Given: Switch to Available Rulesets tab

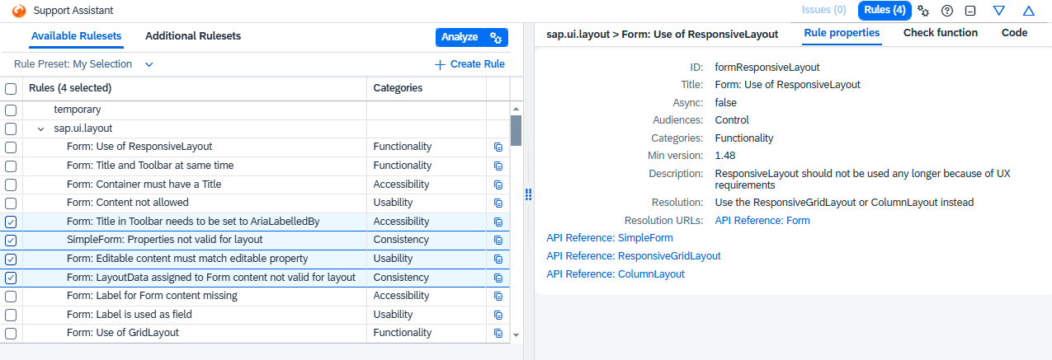Looking at the screenshot, I should [x=76, y=36].
